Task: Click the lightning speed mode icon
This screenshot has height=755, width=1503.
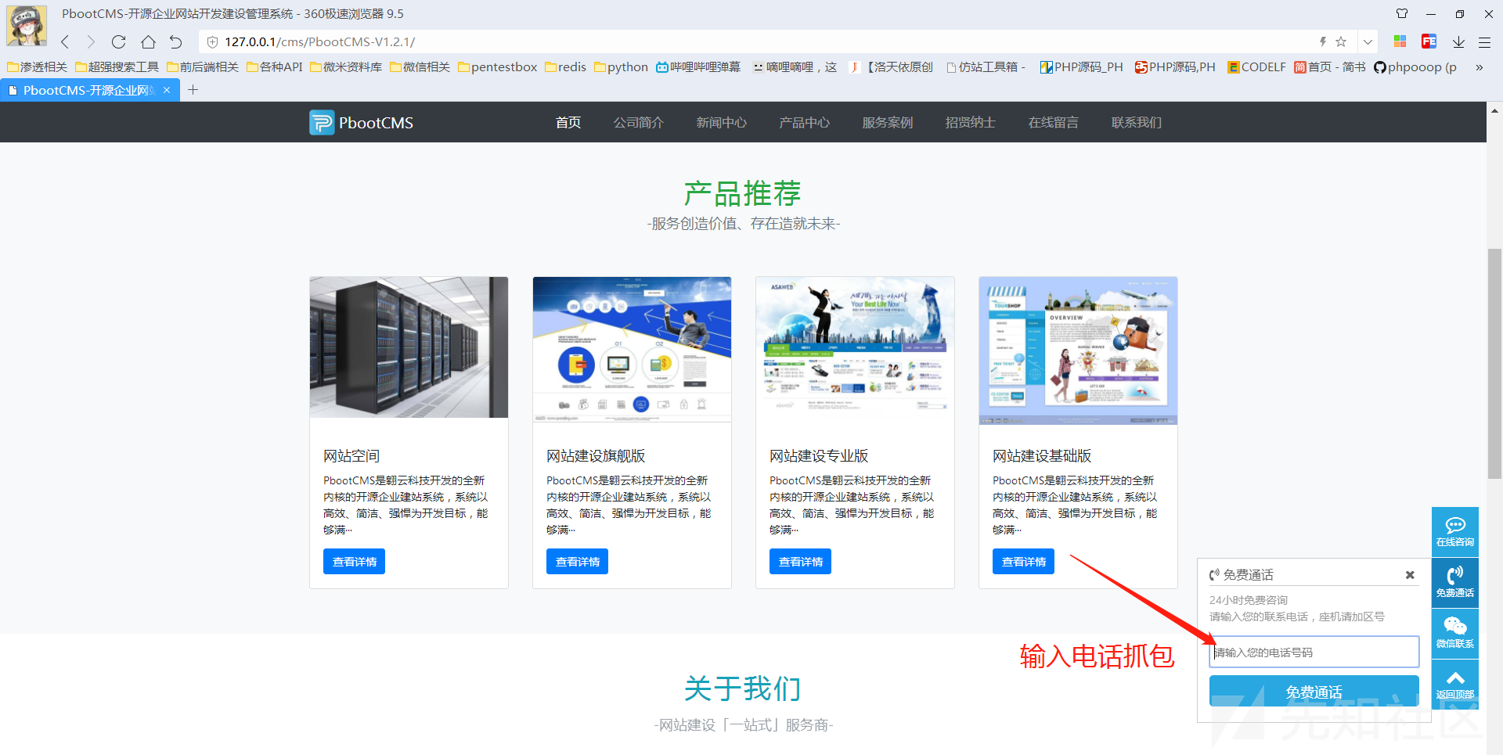Action: pyautogui.click(x=1322, y=41)
